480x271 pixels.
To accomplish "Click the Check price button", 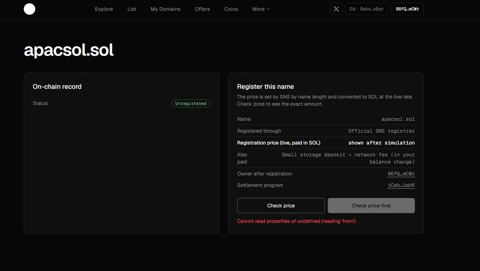I will (281, 205).
